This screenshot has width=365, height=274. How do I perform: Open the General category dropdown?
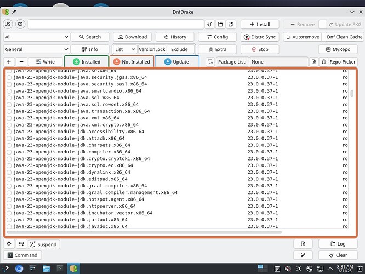coord(37,49)
